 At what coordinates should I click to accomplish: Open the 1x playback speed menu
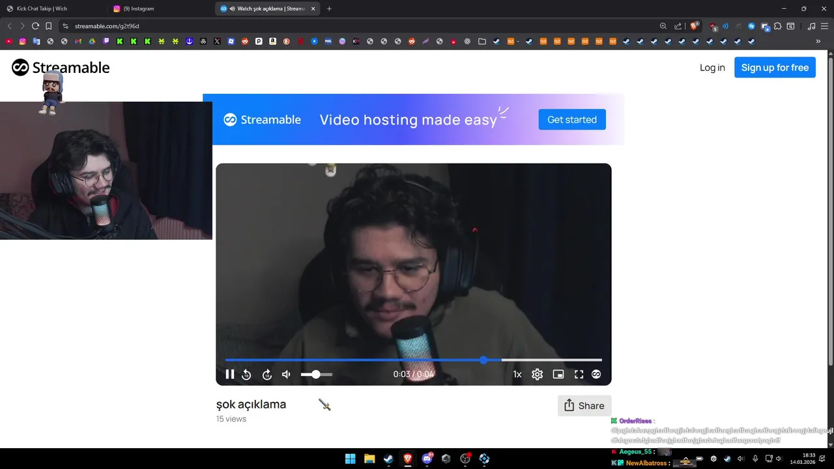click(x=517, y=375)
